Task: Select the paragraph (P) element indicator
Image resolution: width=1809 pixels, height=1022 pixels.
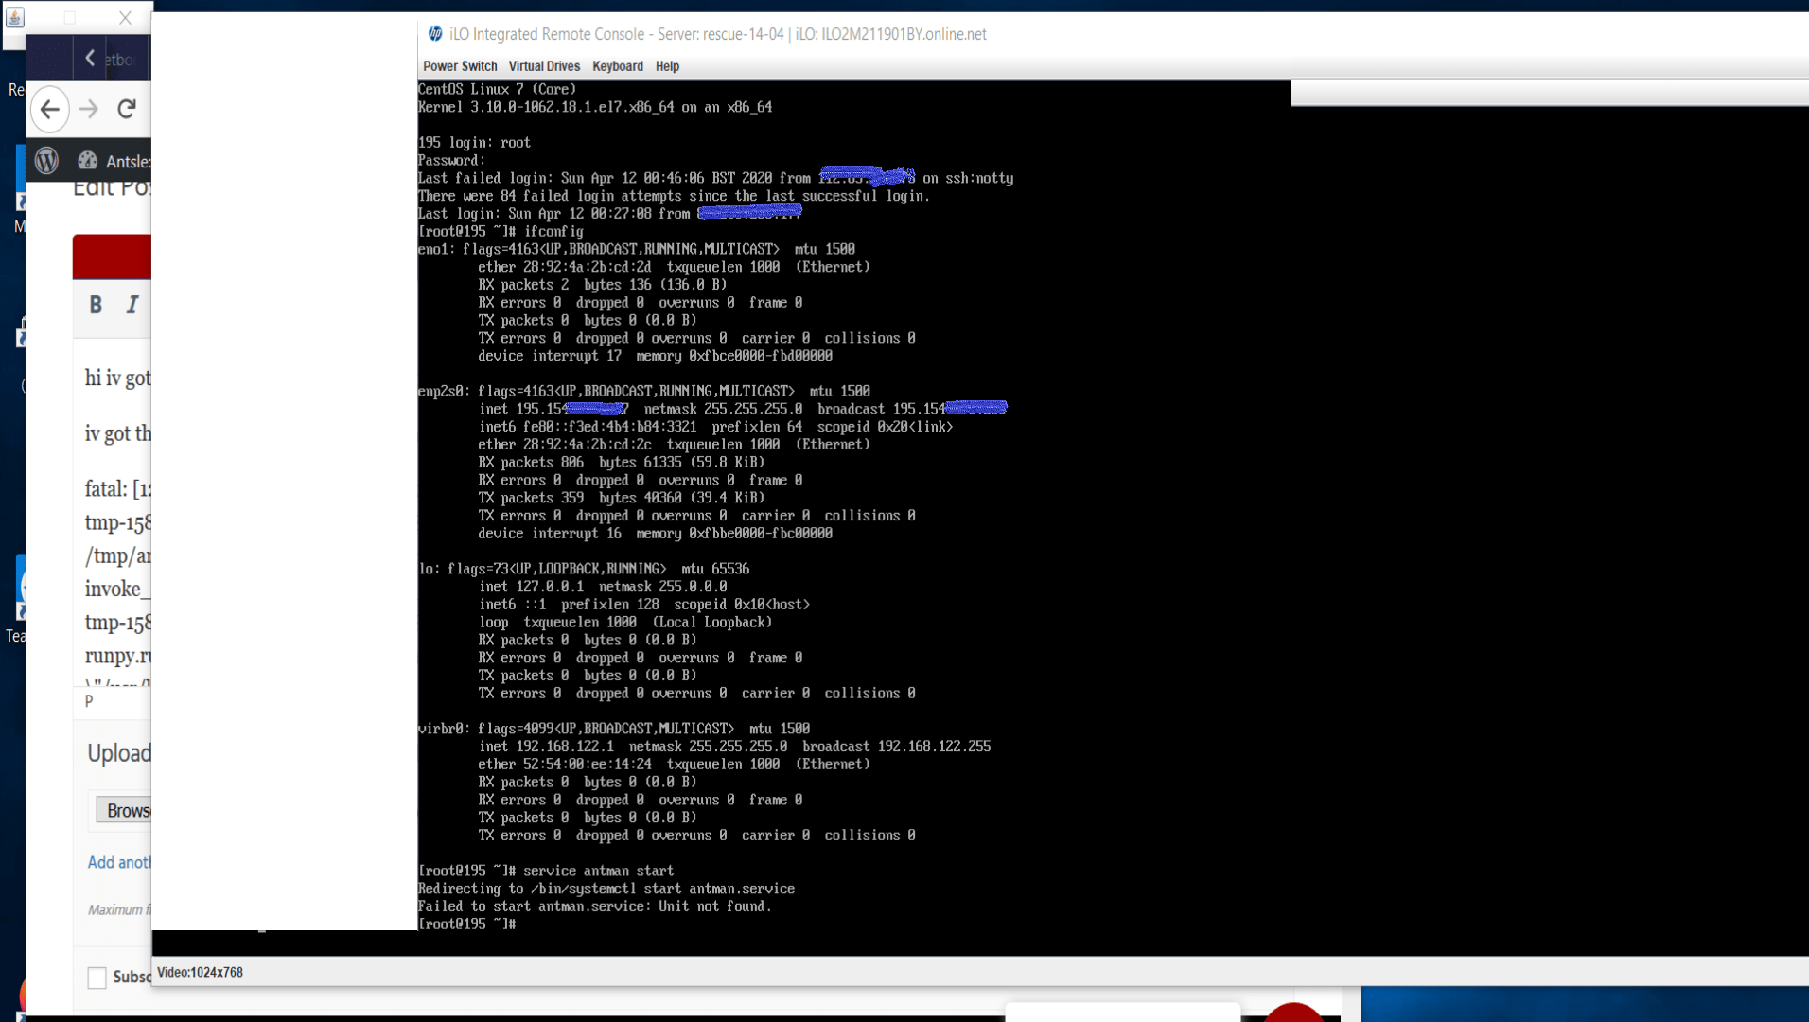Action: (x=88, y=701)
